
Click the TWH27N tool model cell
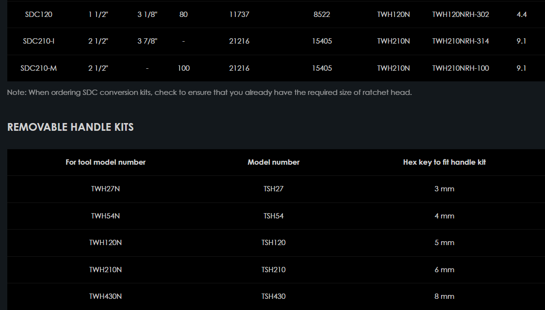coord(105,189)
